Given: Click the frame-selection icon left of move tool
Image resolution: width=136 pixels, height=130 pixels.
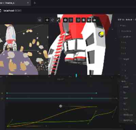Looking at the screenshot, I should click(40, 20).
